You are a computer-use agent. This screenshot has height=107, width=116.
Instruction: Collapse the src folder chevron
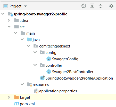(x=9, y=26)
